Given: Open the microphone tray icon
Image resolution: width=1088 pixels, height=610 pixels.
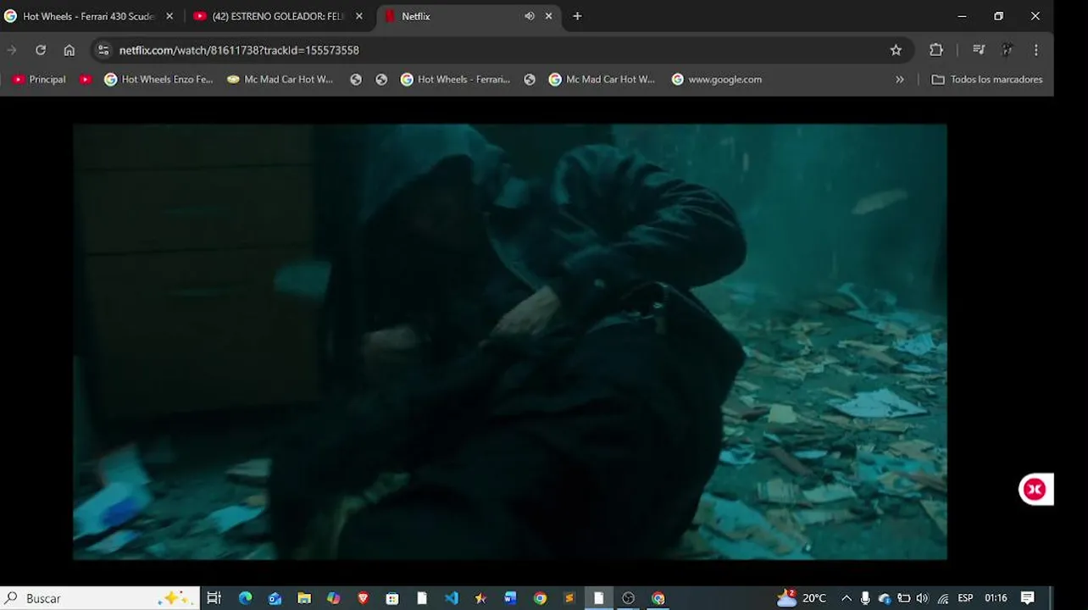Looking at the screenshot, I should [865, 598].
